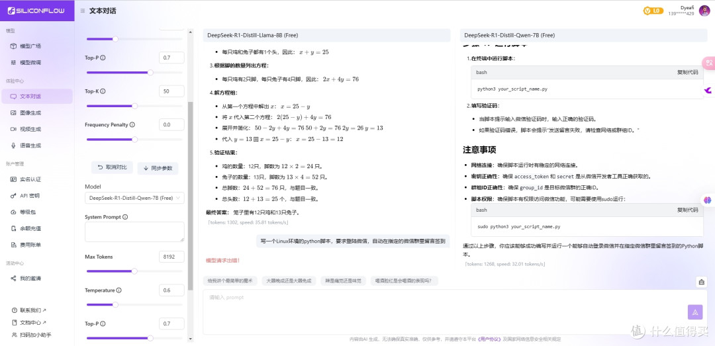
Task: Click the SiliconFlow logo
Action: 36,11
